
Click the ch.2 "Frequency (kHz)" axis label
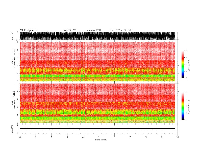14,100
